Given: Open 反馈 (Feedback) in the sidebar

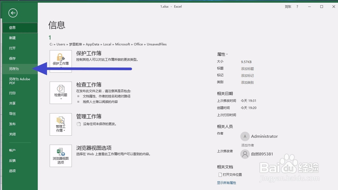Looking at the screenshot, I should pos(20,161).
